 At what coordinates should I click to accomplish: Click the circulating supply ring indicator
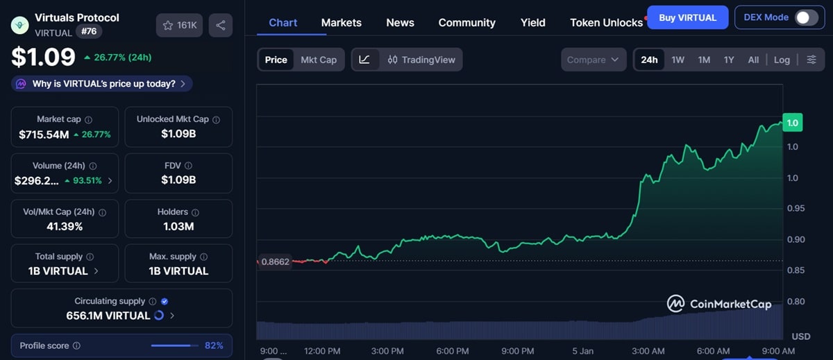(158, 316)
